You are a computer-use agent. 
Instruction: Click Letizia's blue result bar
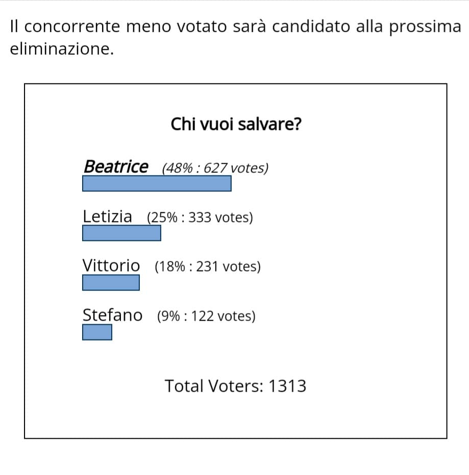[x=121, y=233]
